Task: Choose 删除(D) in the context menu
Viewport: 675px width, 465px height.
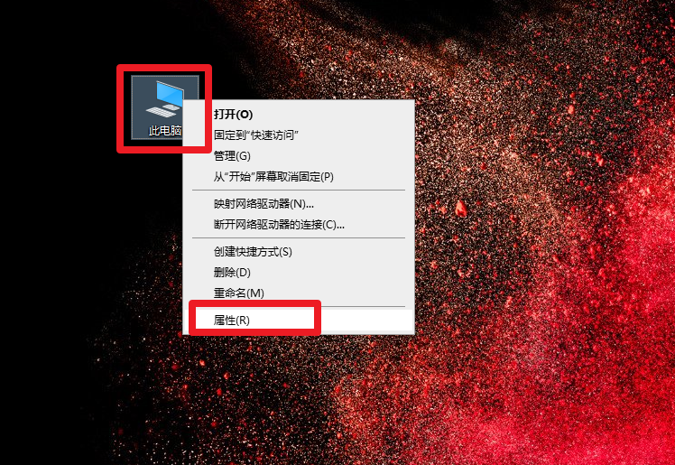Action: (x=299, y=272)
